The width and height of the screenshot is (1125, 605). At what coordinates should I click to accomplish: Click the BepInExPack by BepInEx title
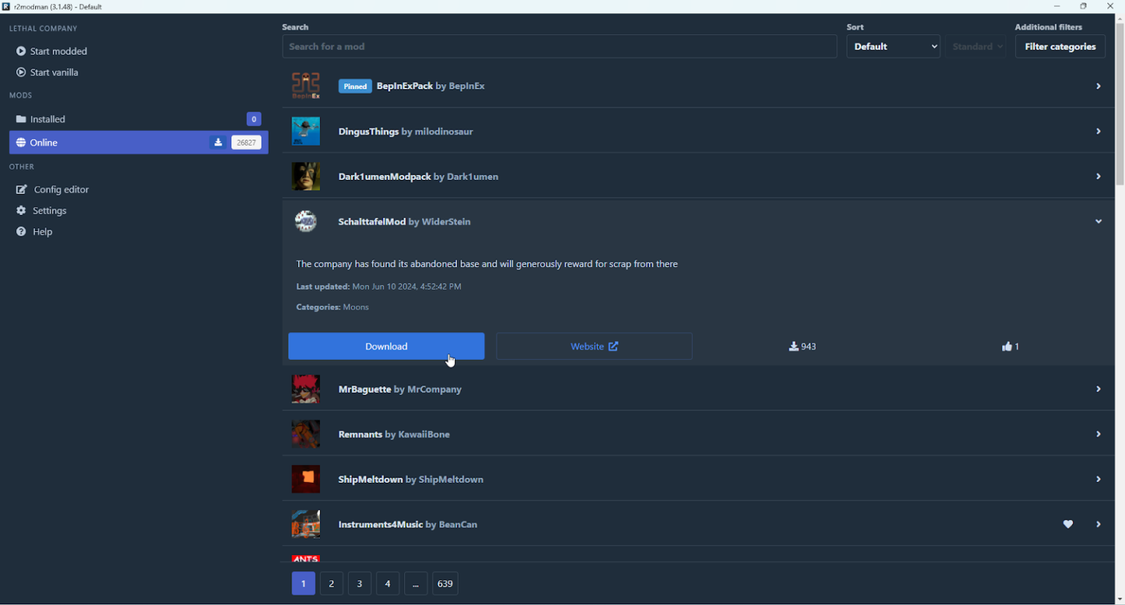pos(431,86)
